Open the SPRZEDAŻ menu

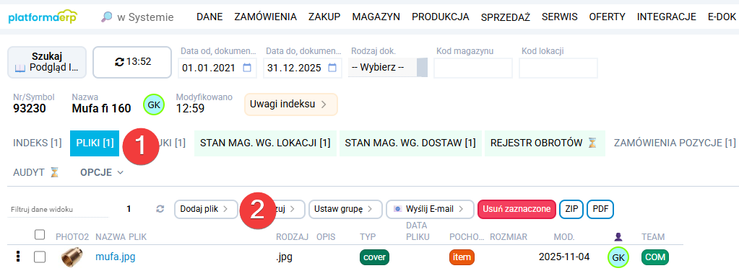[x=506, y=17]
